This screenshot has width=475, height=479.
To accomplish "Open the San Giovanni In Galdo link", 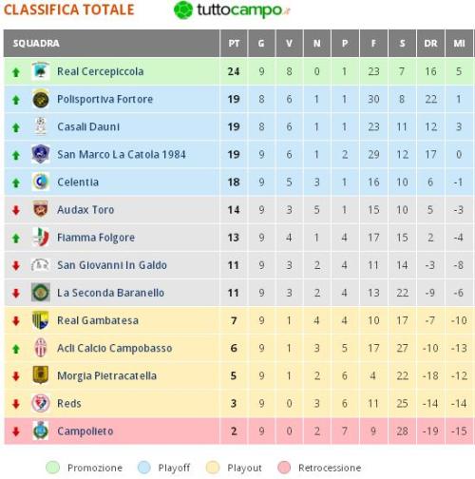I will (112, 265).
